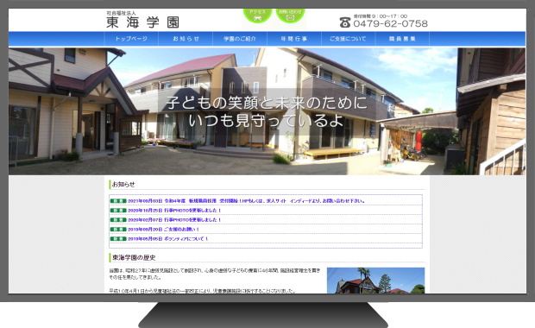Open the 2020年10月25日 行事PHOTO notice link
This screenshot has width=535, height=328.
pyautogui.click(x=174, y=211)
